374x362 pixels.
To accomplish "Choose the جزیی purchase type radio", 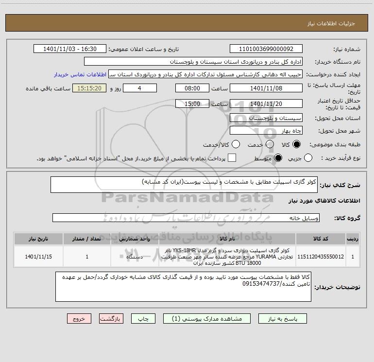I will (x=308, y=158).
